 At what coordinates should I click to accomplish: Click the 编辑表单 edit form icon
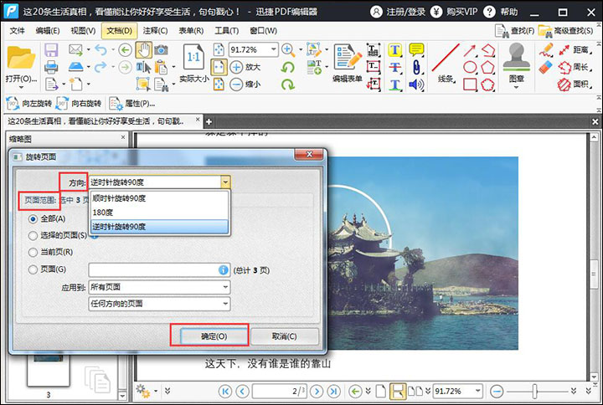[x=347, y=62]
